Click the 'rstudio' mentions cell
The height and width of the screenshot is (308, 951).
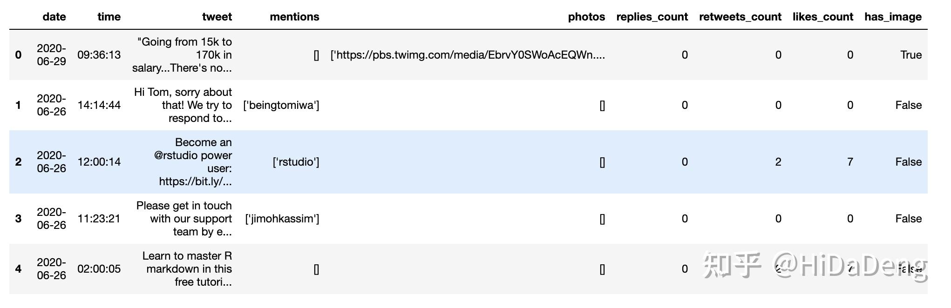tap(296, 162)
